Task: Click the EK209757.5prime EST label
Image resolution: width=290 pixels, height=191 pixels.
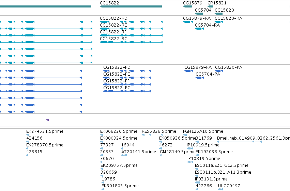Action: tap(119, 165)
